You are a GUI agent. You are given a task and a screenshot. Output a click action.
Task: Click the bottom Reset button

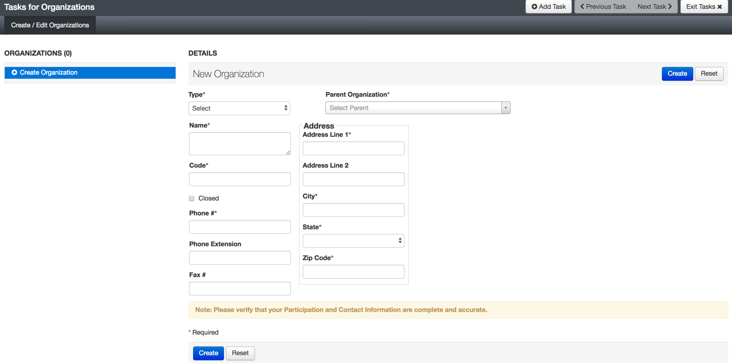pyautogui.click(x=240, y=353)
